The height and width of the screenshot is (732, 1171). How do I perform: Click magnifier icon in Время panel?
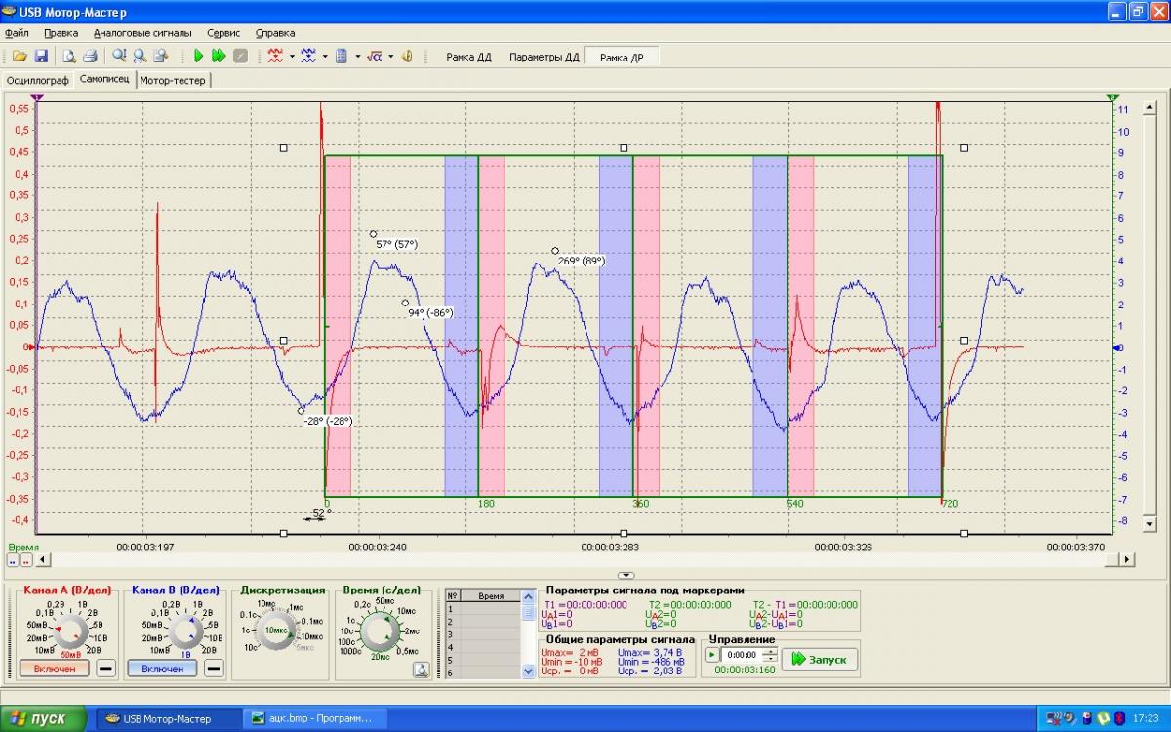coord(421,670)
